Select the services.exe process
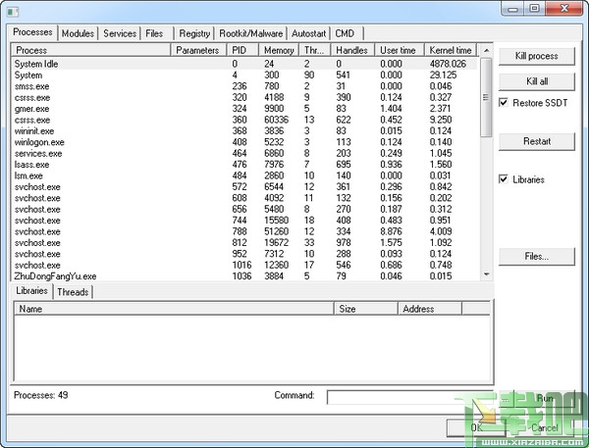Viewport: 589px width, 448px height. click(245, 154)
